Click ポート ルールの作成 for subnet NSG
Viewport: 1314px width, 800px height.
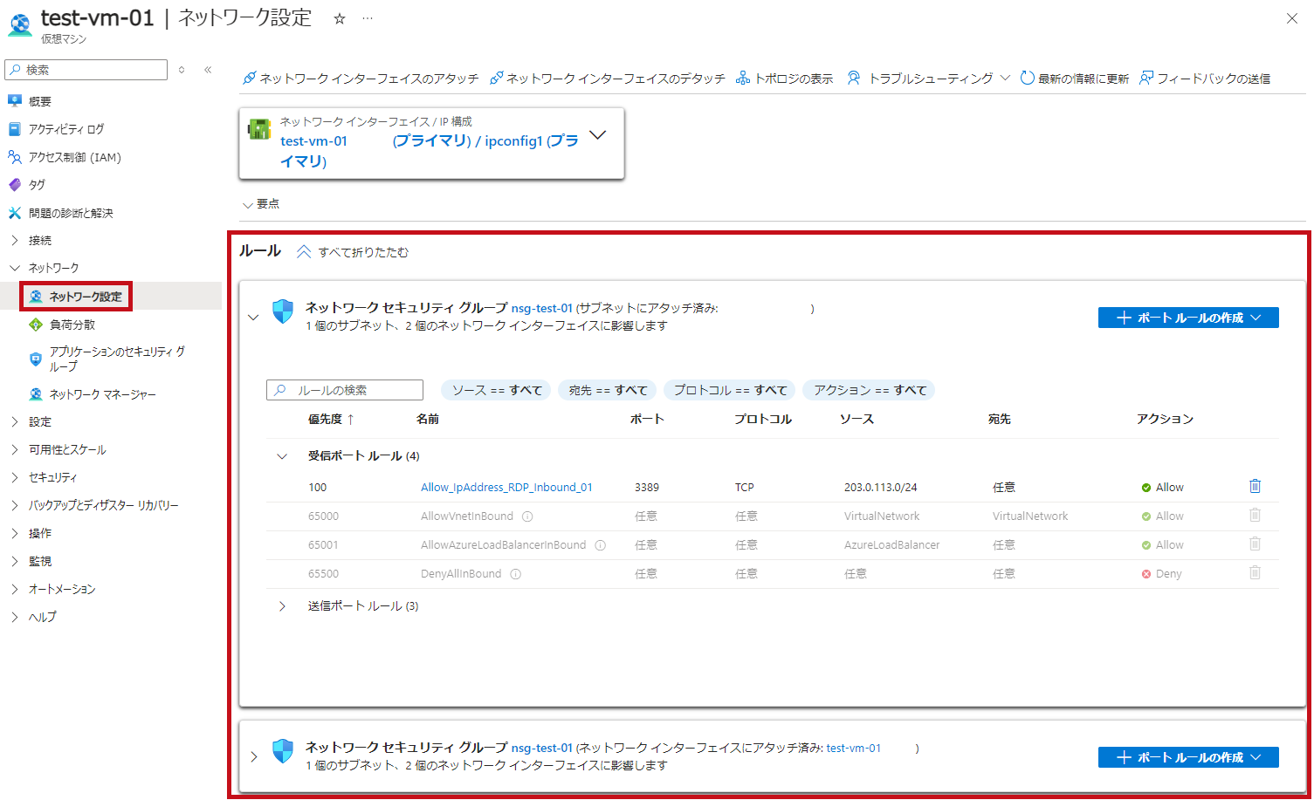coord(1188,318)
